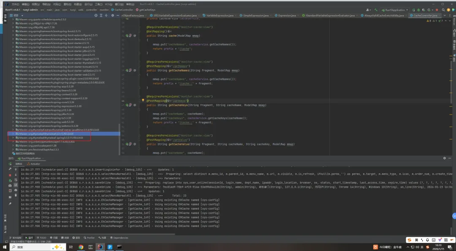This screenshot has height=251, width=456.
Task: Toggle soft-wrap in the console toolbar
Action: click(x=16, y=180)
